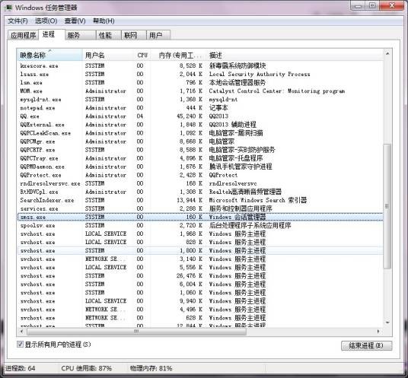The width and height of the screenshot is (408, 378).
Task: Click the horizontal scrollbar left arrow
Action: click(22, 331)
